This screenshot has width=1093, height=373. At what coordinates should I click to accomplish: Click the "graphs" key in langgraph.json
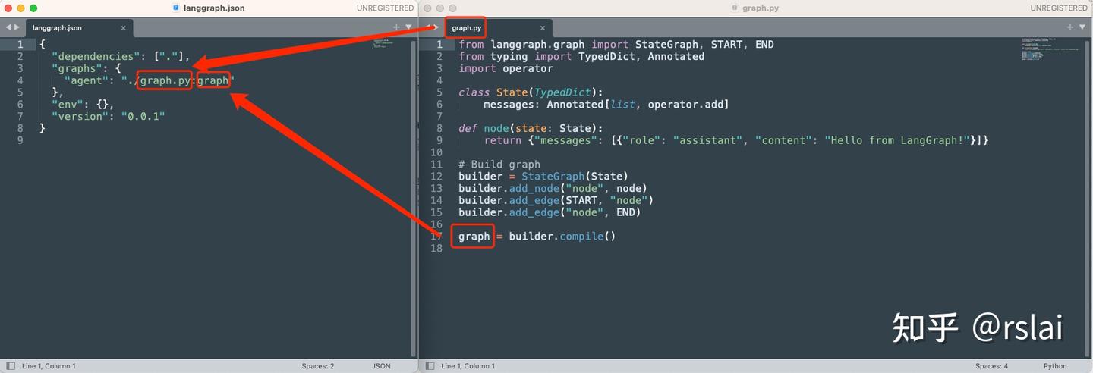click(77, 68)
